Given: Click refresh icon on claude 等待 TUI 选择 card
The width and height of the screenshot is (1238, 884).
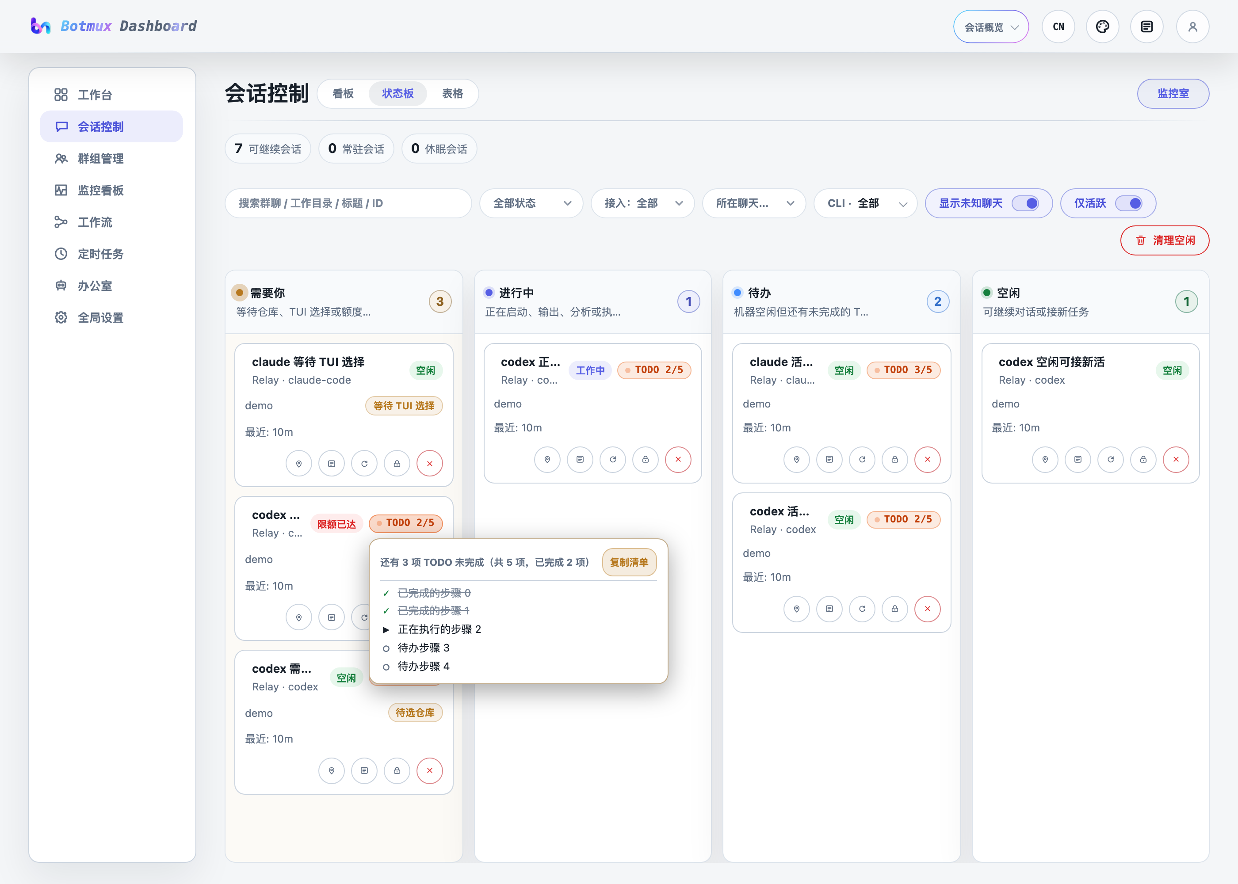Looking at the screenshot, I should click(364, 464).
